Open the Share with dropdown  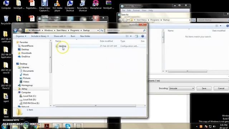coord(60,36)
